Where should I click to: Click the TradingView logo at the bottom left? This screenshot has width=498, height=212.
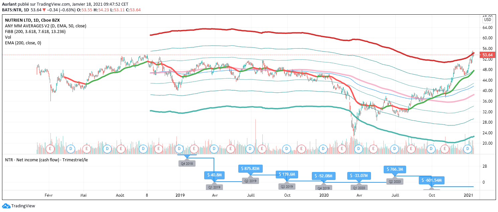(19, 206)
